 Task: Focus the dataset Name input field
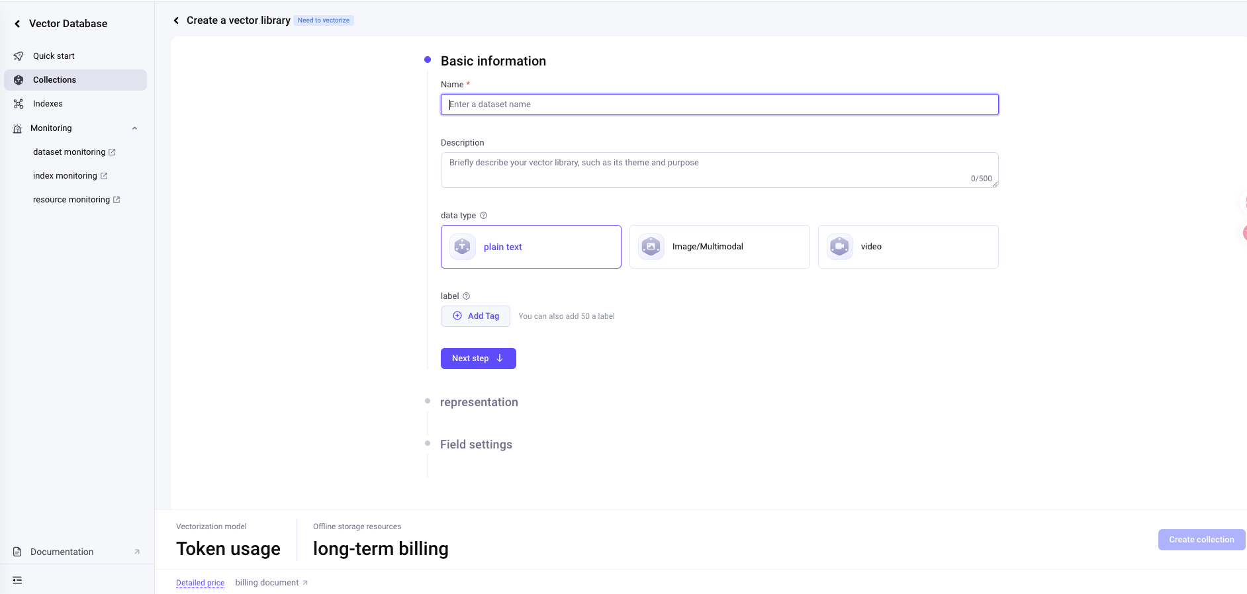719,105
